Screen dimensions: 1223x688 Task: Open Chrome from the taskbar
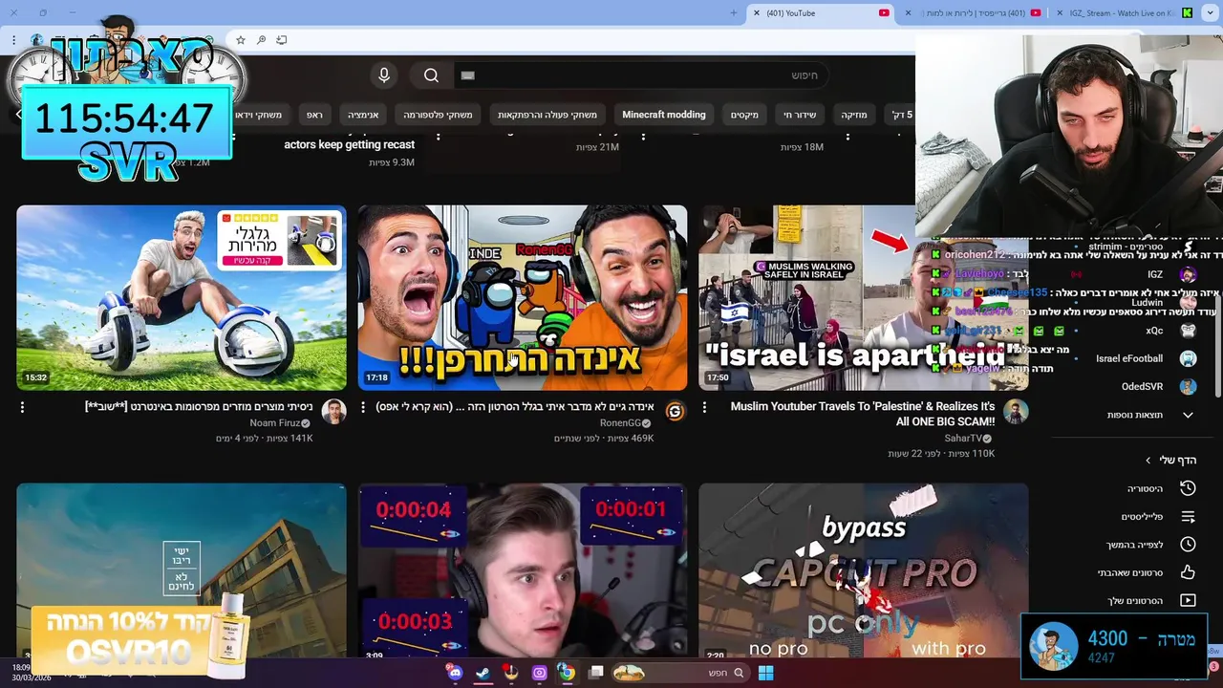(567, 673)
